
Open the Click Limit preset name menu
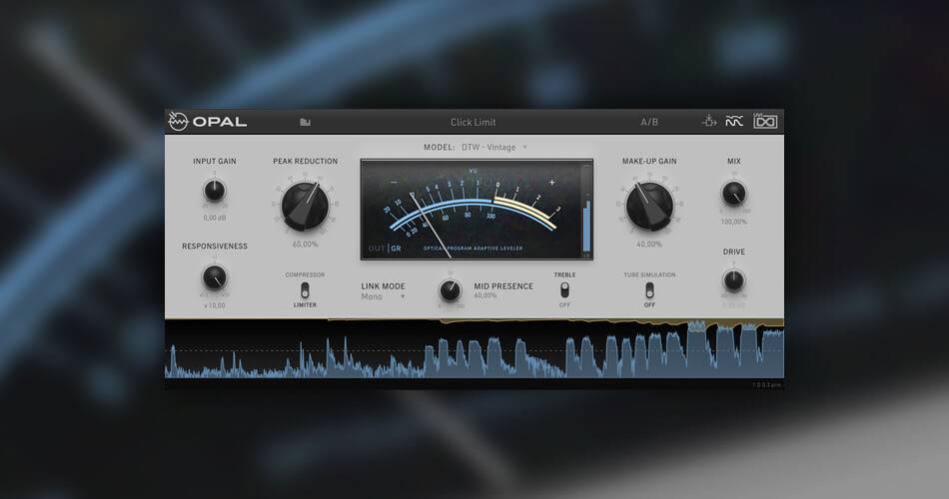click(473, 122)
